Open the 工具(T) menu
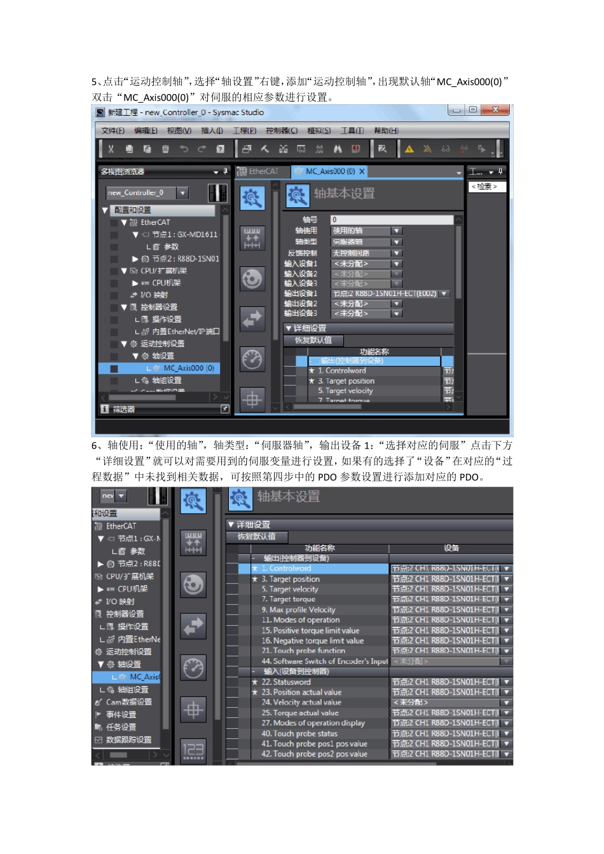Screen dimensions: 604x854 pos(352,131)
